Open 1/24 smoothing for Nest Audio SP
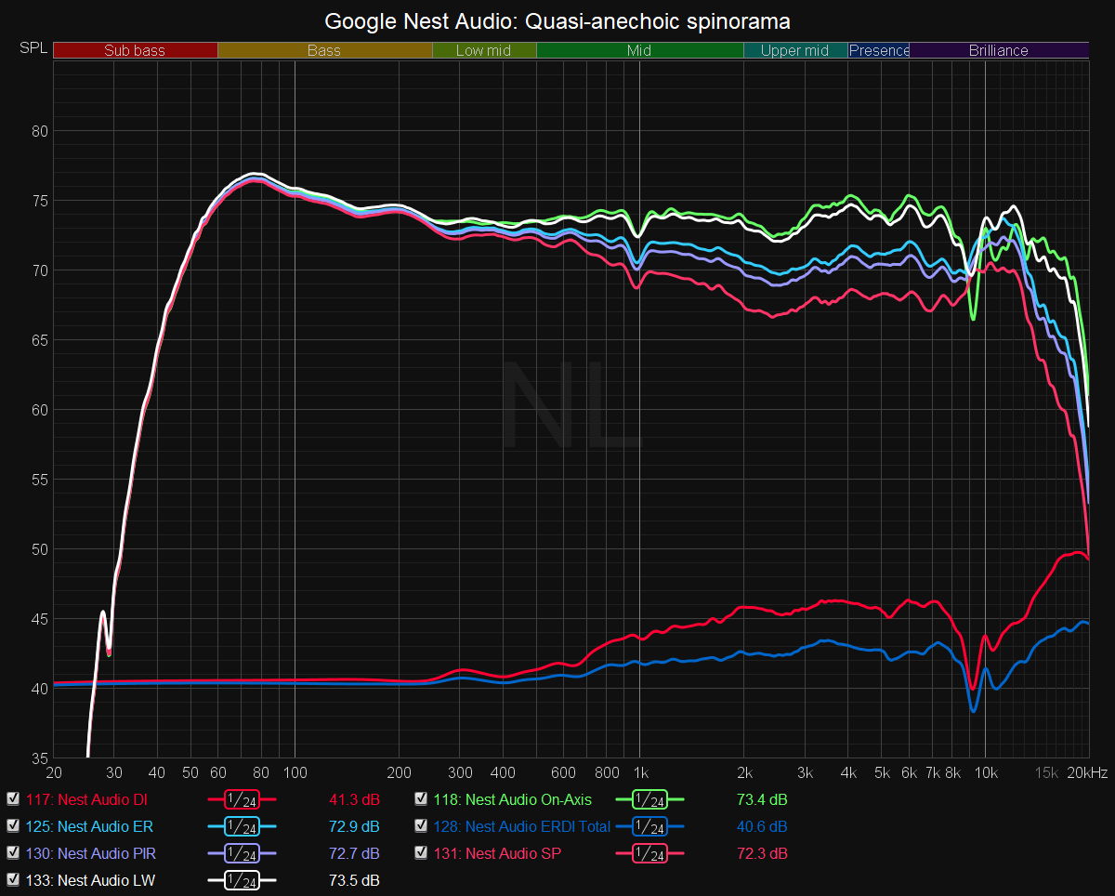Image resolution: width=1115 pixels, height=896 pixels. (650, 853)
